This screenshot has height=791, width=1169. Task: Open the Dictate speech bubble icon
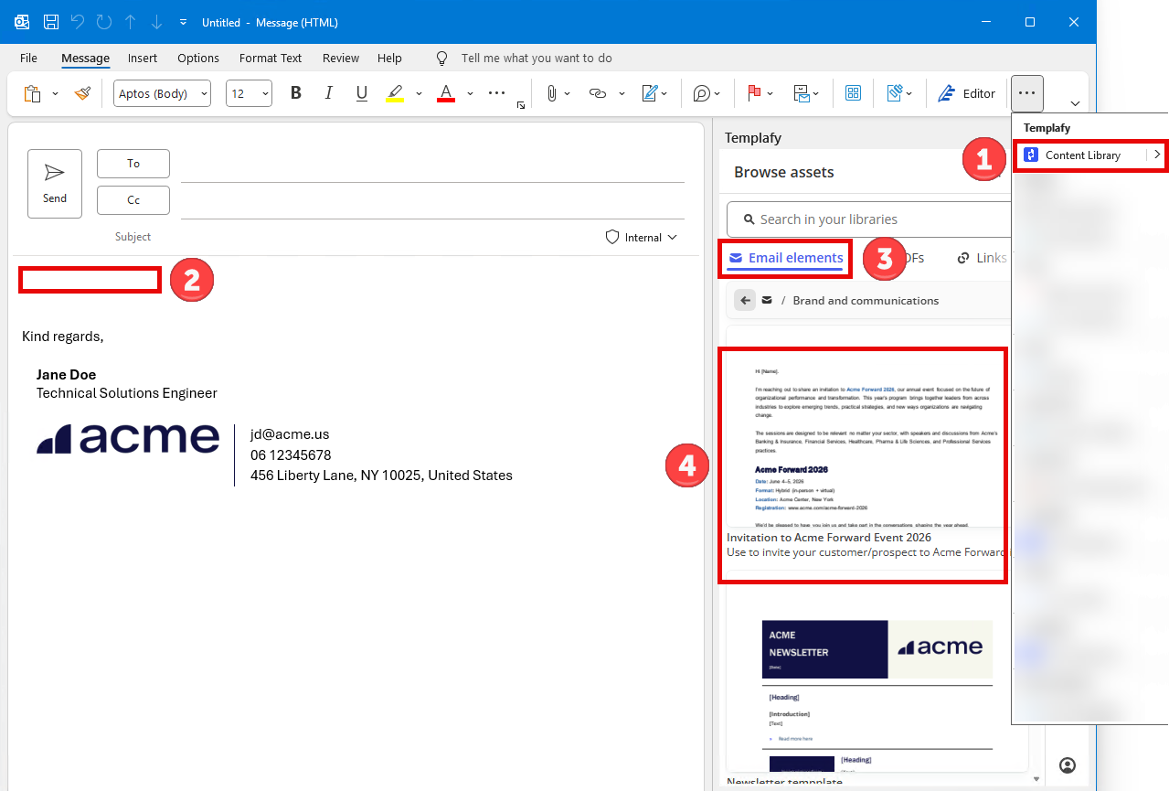[x=702, y=93]
